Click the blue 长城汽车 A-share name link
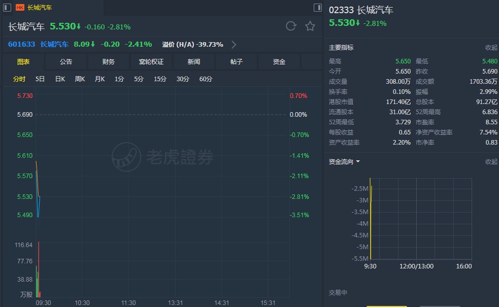The width and height of the screenshot is (499, 307). (x=54, y=44)
